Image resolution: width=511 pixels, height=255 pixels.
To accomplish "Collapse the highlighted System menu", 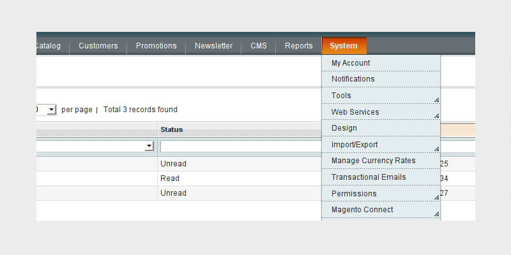I will click(344, 46).
